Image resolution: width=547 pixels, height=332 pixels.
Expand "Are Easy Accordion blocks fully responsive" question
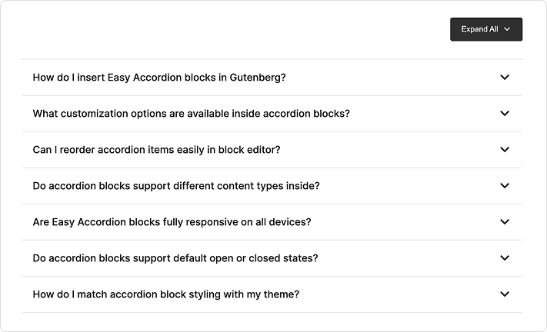coord(172,222)
